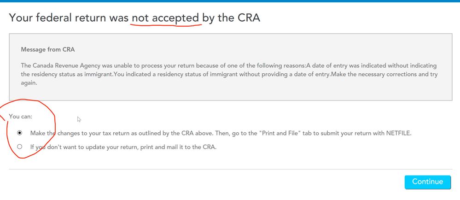460x200 pixels.
Task: Click the underlined "not accepted" words in title
Action: coord(165,18)
